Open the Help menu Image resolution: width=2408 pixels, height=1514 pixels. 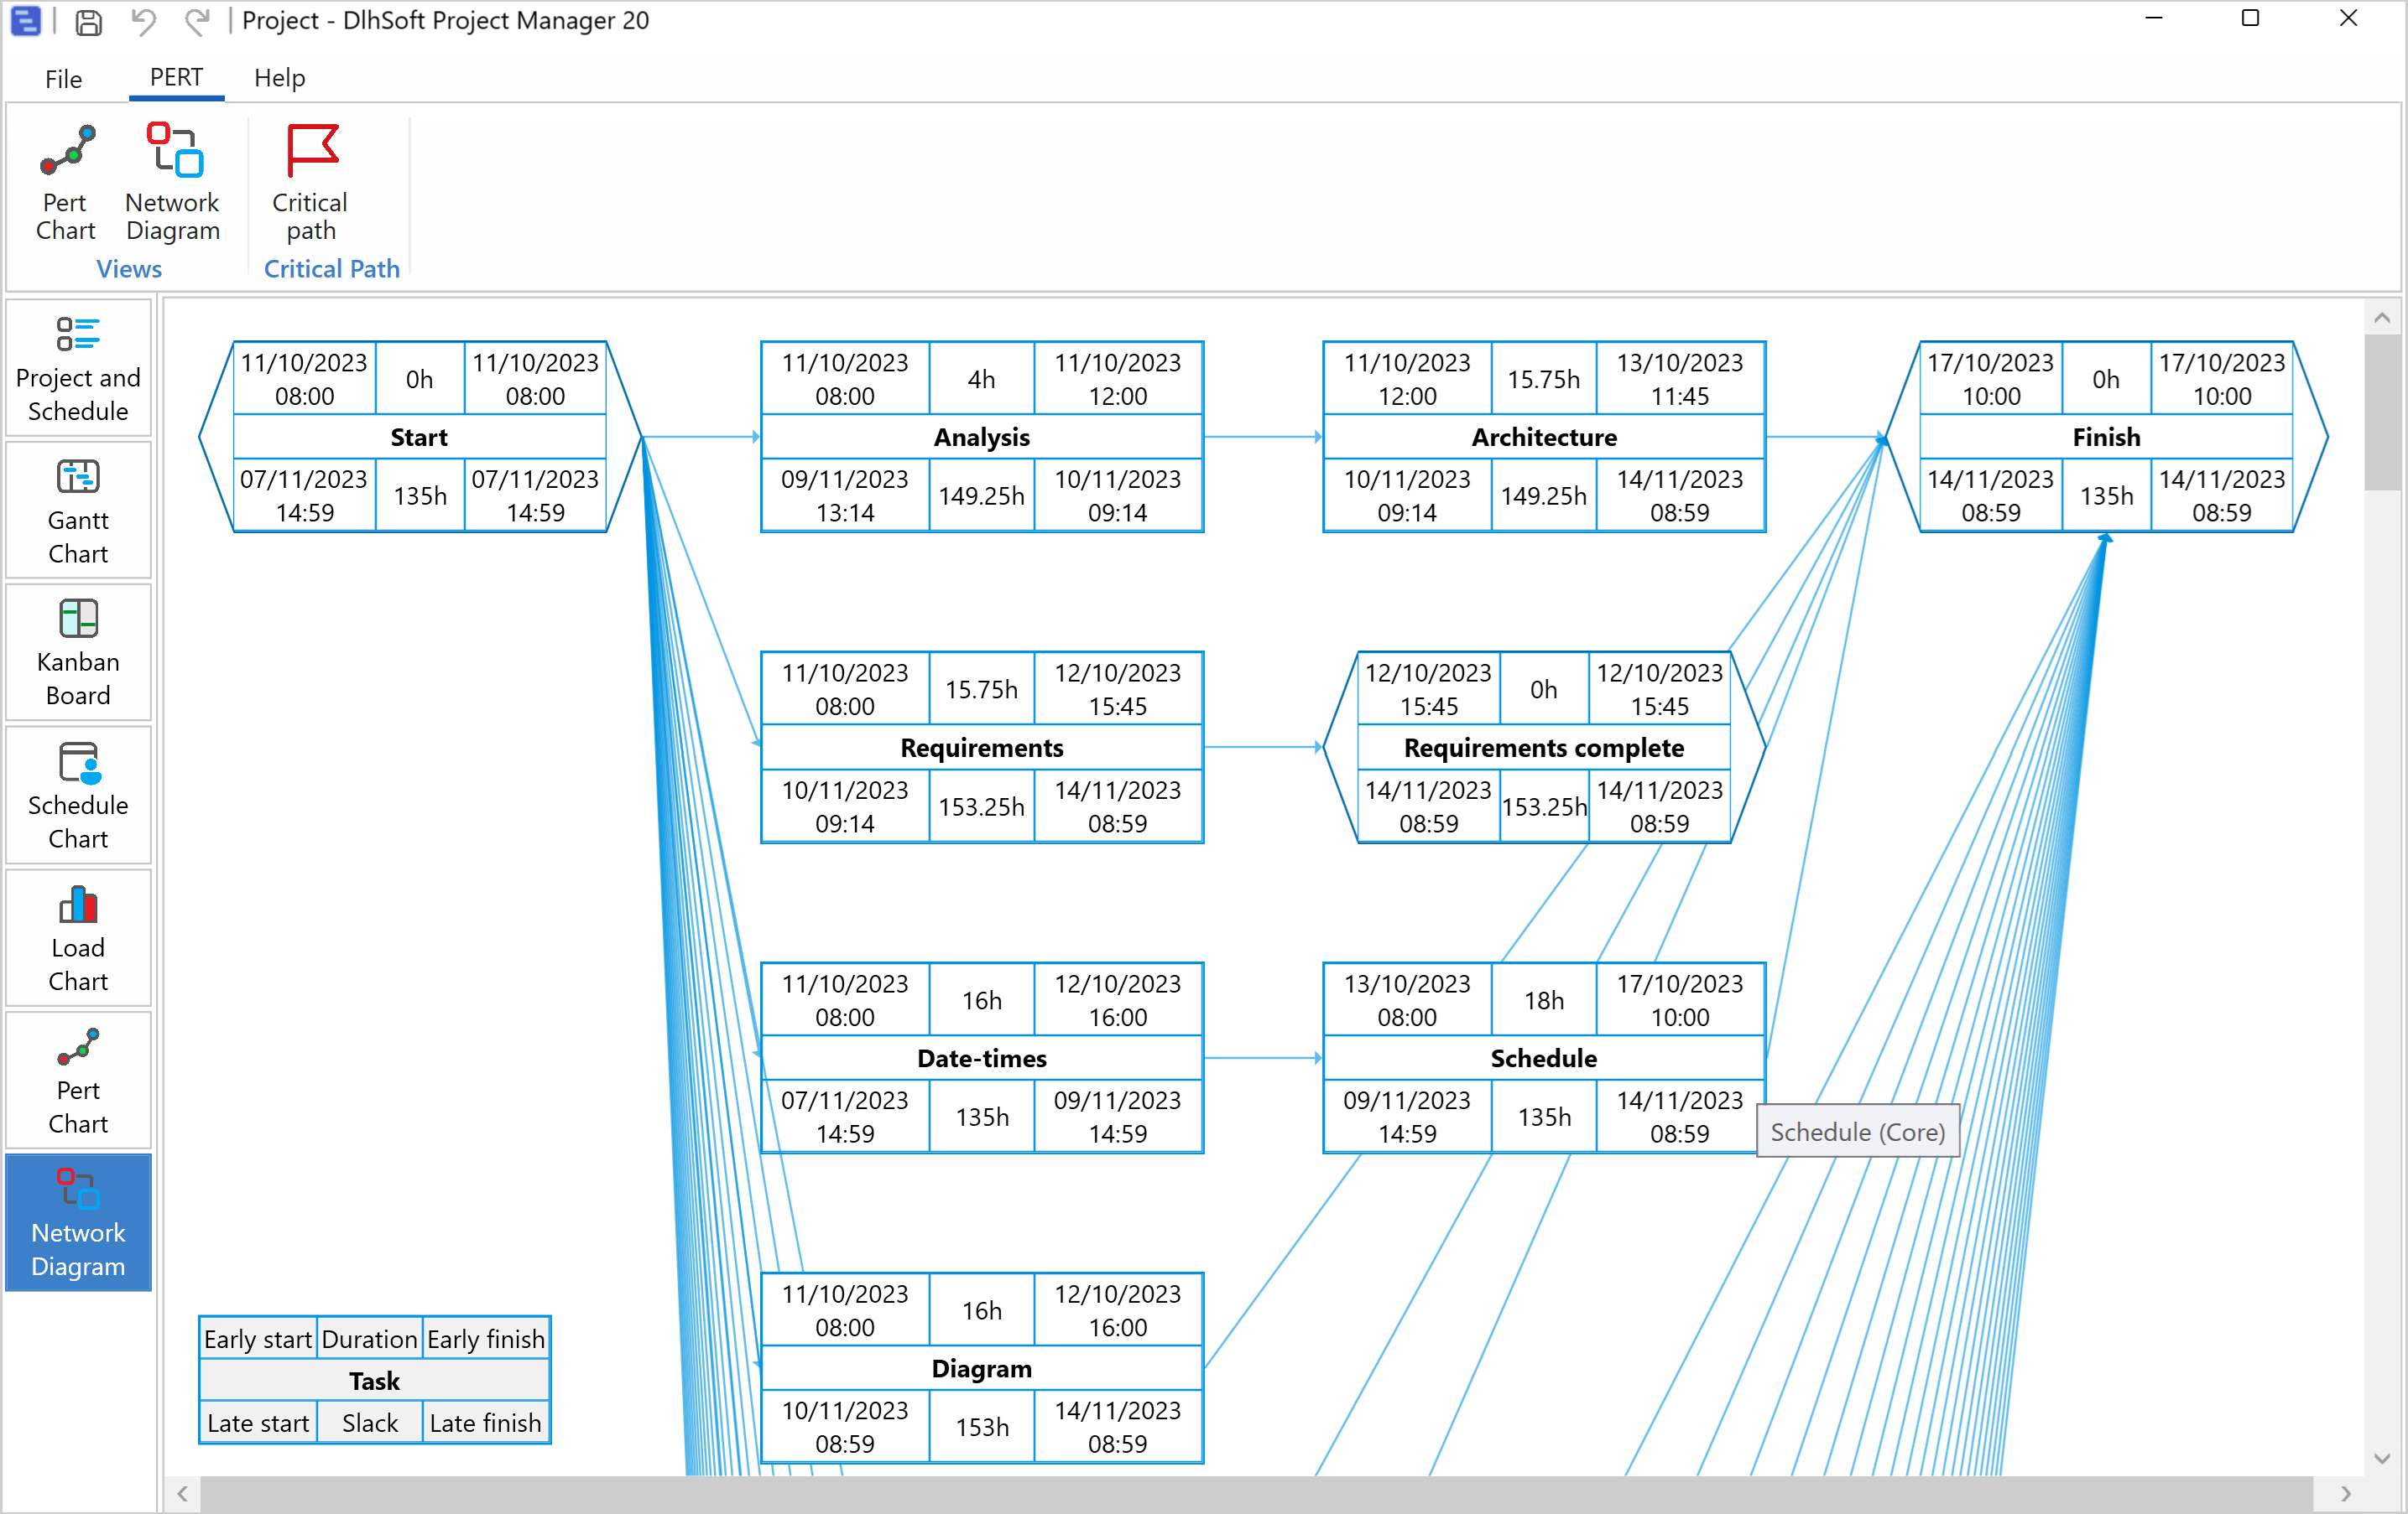click(x=279, y=78)
